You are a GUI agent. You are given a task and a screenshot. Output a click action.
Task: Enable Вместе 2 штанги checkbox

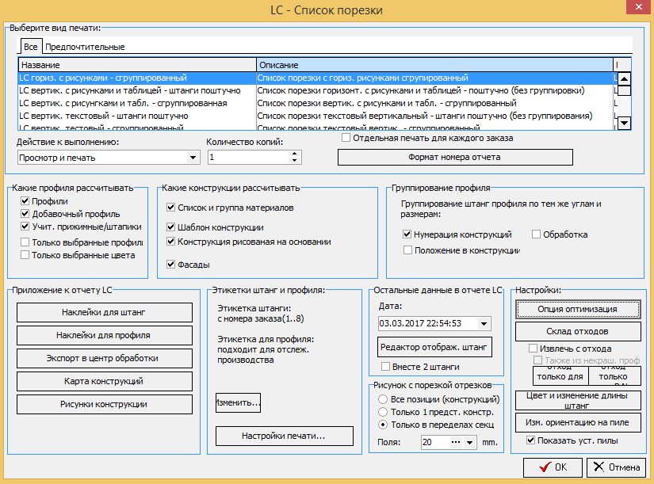coord(386,367)
